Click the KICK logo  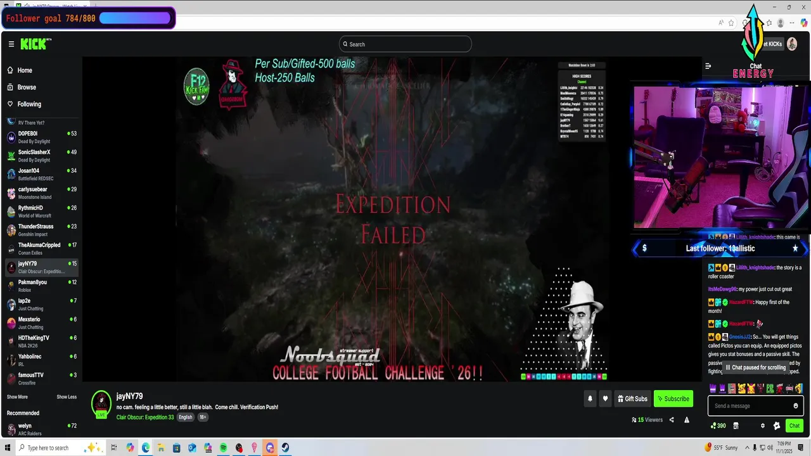point(35,44)
